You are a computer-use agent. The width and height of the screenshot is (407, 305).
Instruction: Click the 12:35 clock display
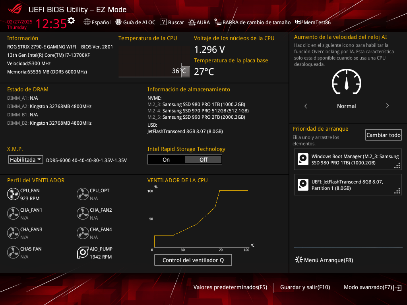point(51,24)
